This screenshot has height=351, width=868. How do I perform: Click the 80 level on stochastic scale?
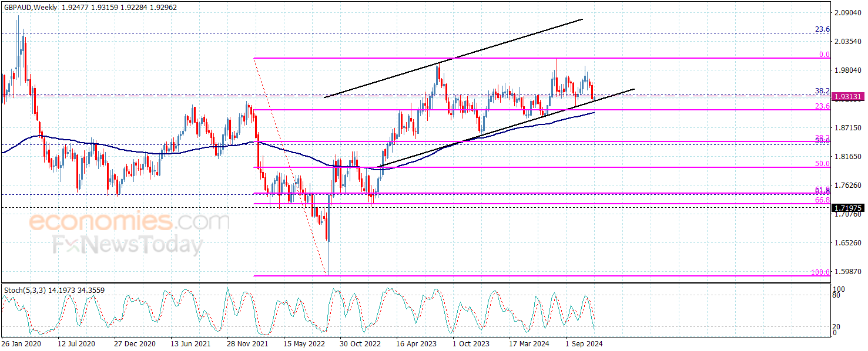click(837, 296)
